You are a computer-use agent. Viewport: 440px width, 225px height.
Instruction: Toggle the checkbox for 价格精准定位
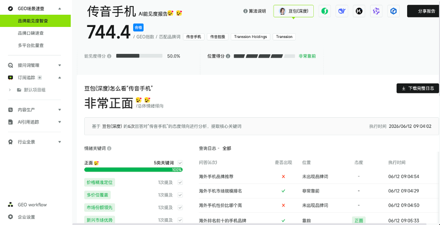(180, 182)
